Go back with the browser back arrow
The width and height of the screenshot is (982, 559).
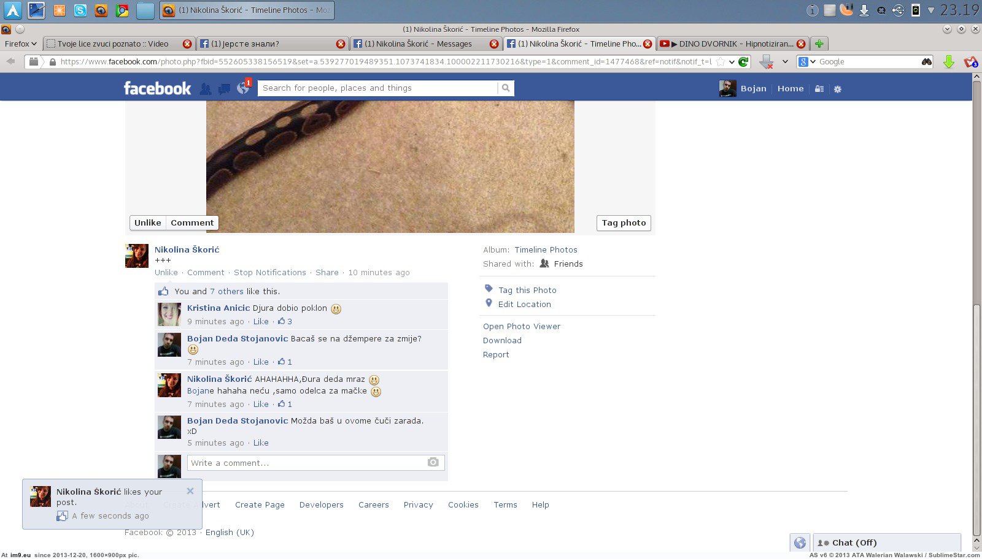(x=10, y=61)
